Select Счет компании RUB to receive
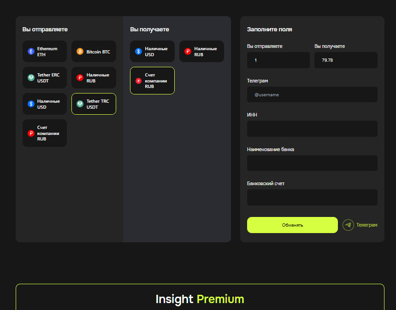Viewport: 396px width, 310px height. click(x=152, y=81)
